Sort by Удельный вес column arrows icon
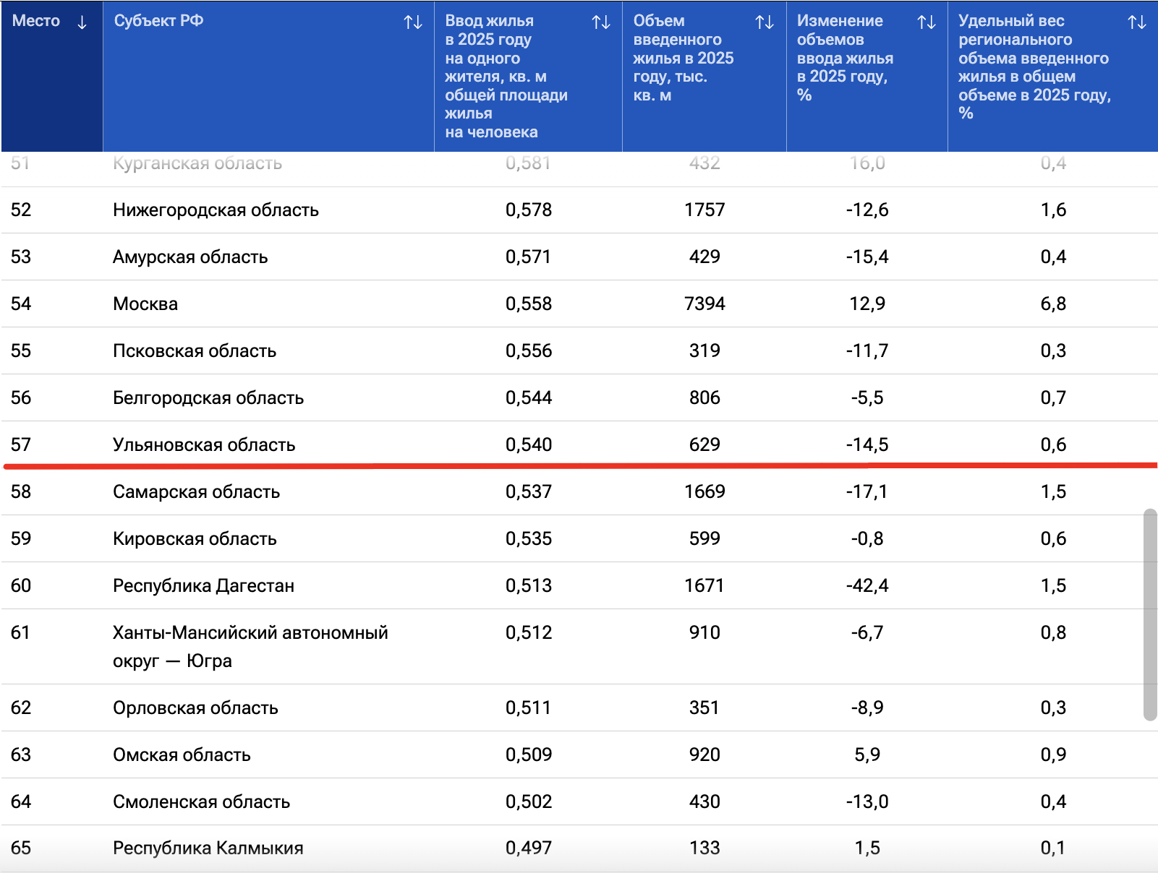 (x=1137, y=22)
